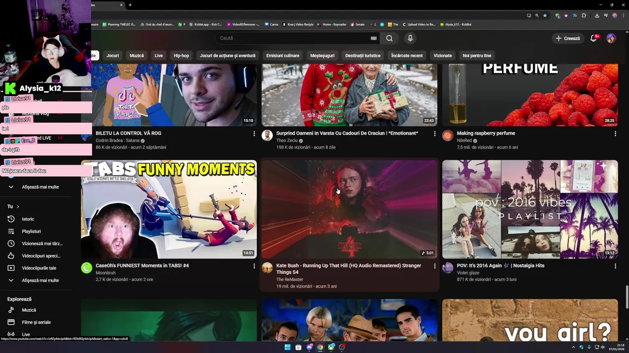629x353 pixels.
Task: Select Jocuri de acțiune și aventură chip
Action: pos(228,55)
